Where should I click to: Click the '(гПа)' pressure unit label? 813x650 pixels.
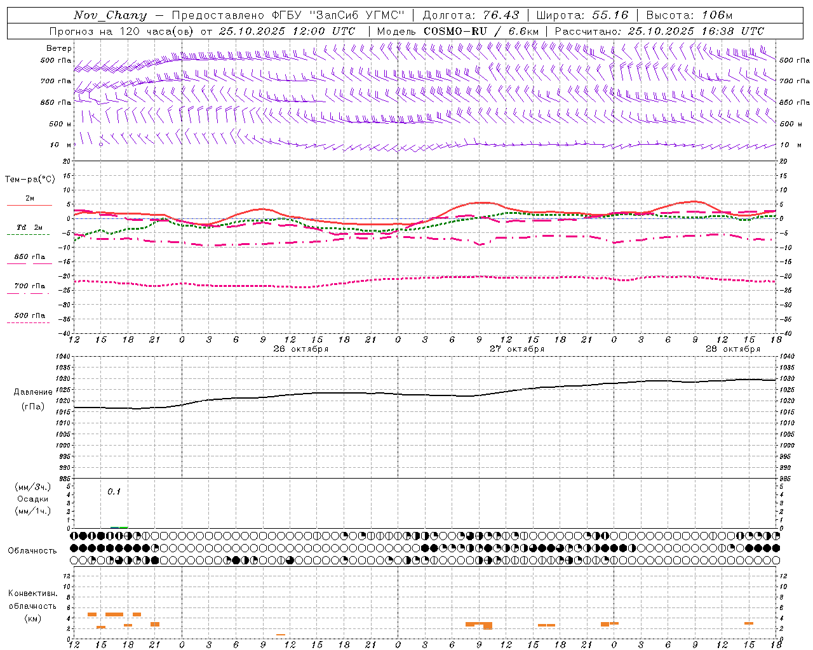(33, 407)
